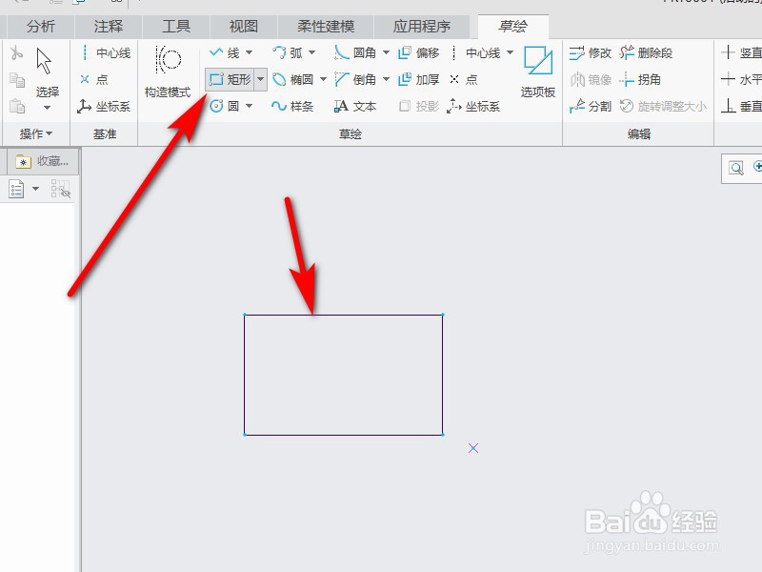Image resolution: width=762 pixels, height=572 pixels.
Task: Click the 删除段 (Delete segment) tool
Action: pos(646,52)
